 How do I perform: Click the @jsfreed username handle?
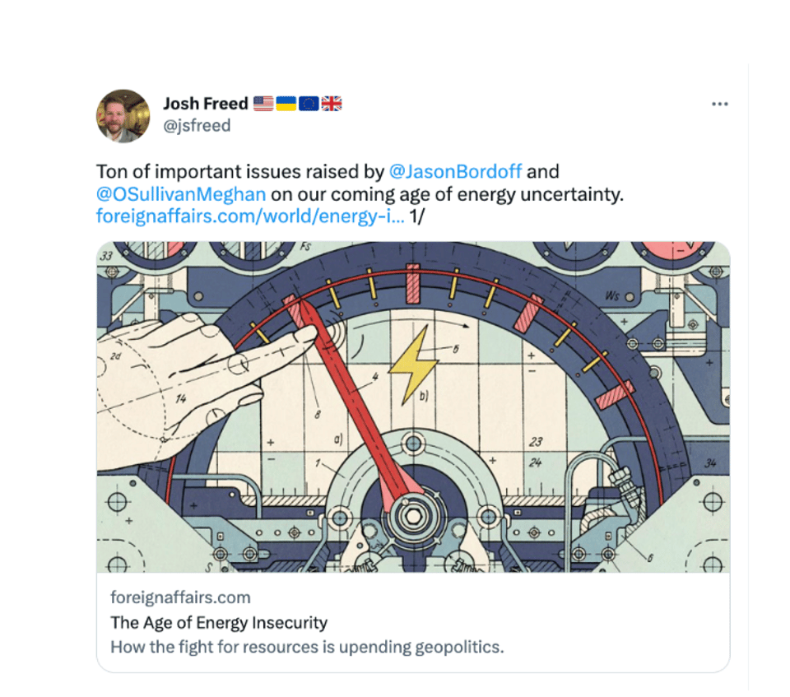[x=198, y=126]
